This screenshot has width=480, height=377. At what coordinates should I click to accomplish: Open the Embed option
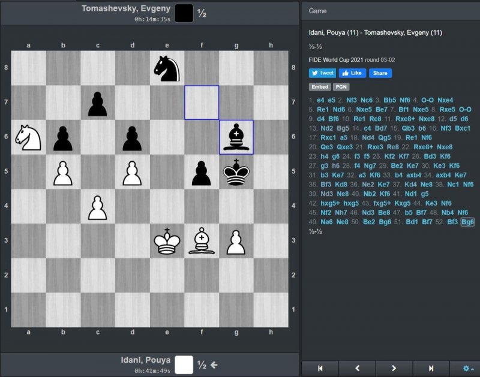[x=319, y=87]
